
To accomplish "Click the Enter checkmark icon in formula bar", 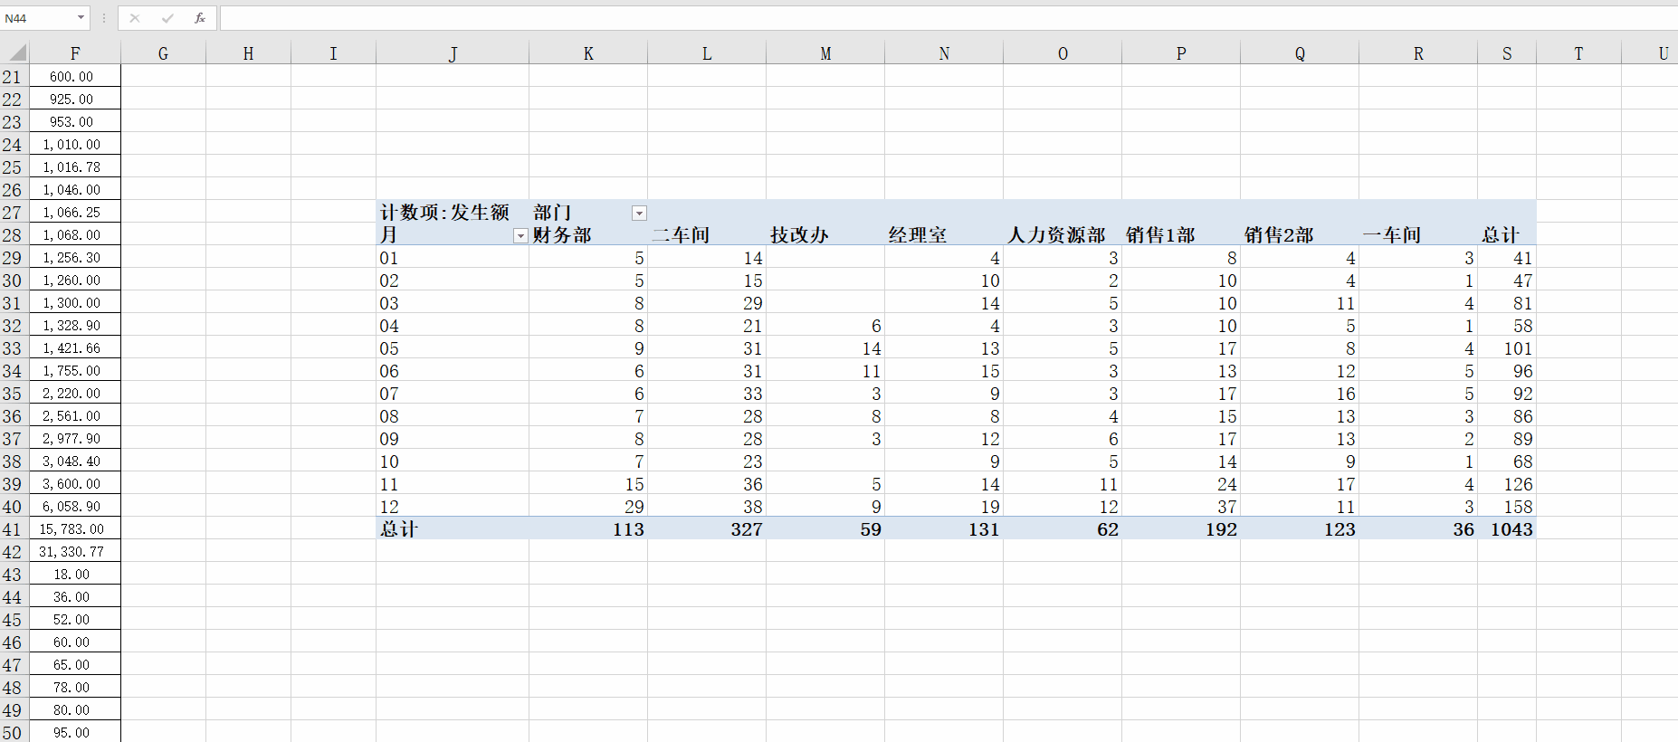I will 167,18.
